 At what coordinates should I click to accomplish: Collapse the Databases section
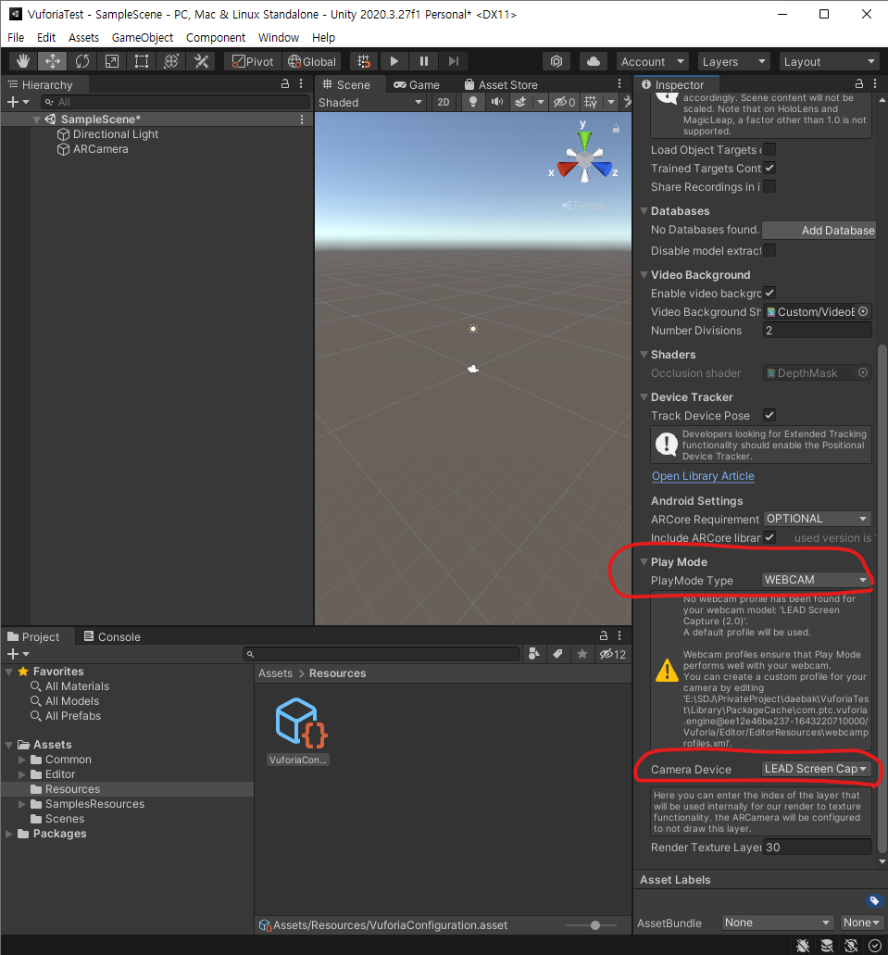pyautogui.click(x=644, y=211)
